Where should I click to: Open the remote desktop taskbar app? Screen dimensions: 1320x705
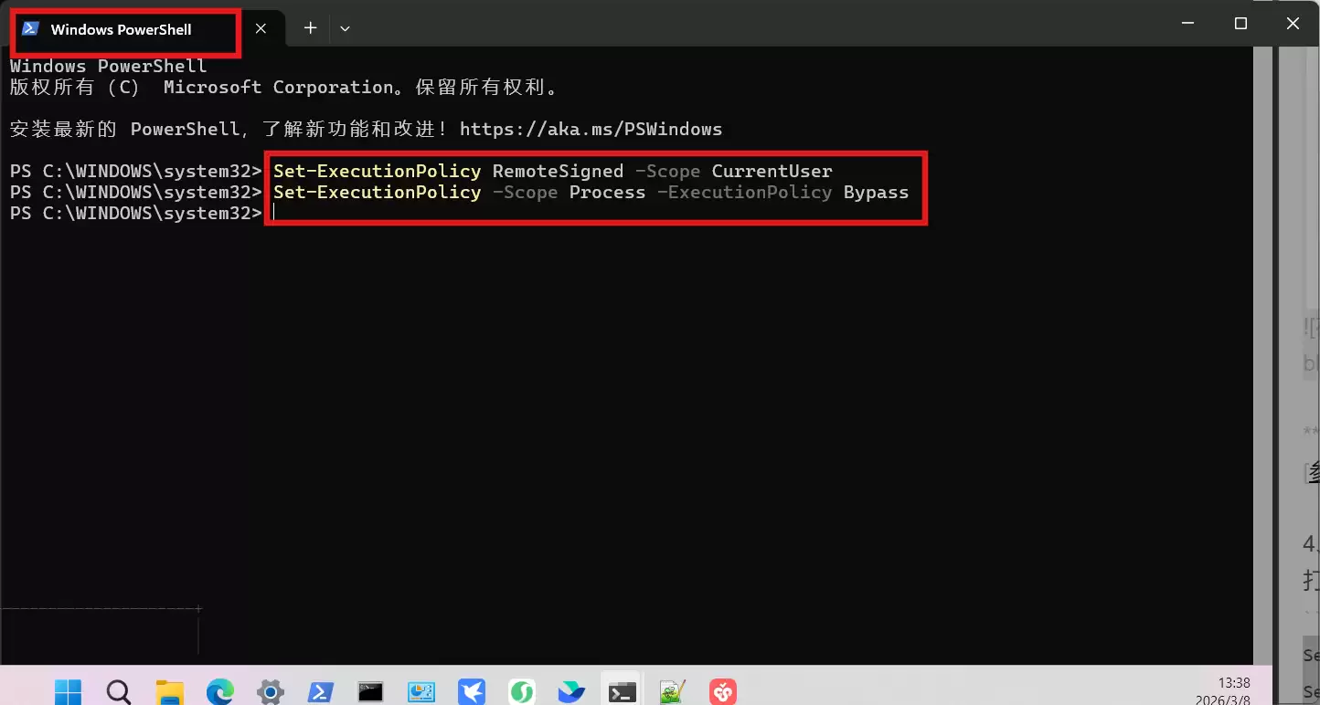click(x=420, y=691)
